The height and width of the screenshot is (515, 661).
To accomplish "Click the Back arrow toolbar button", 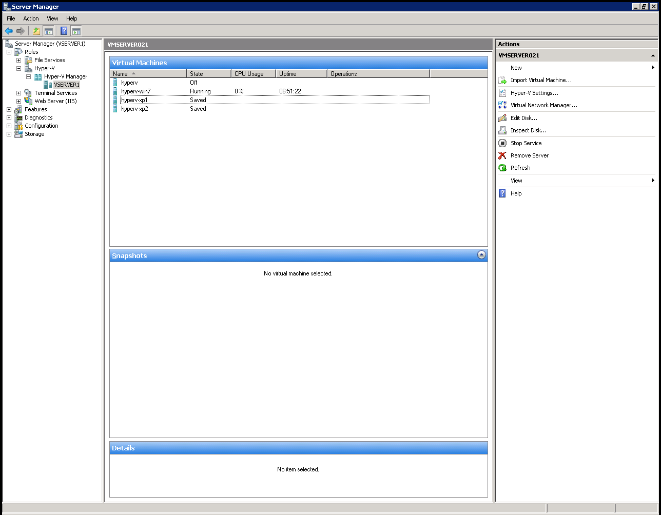I will coord(9,31).
